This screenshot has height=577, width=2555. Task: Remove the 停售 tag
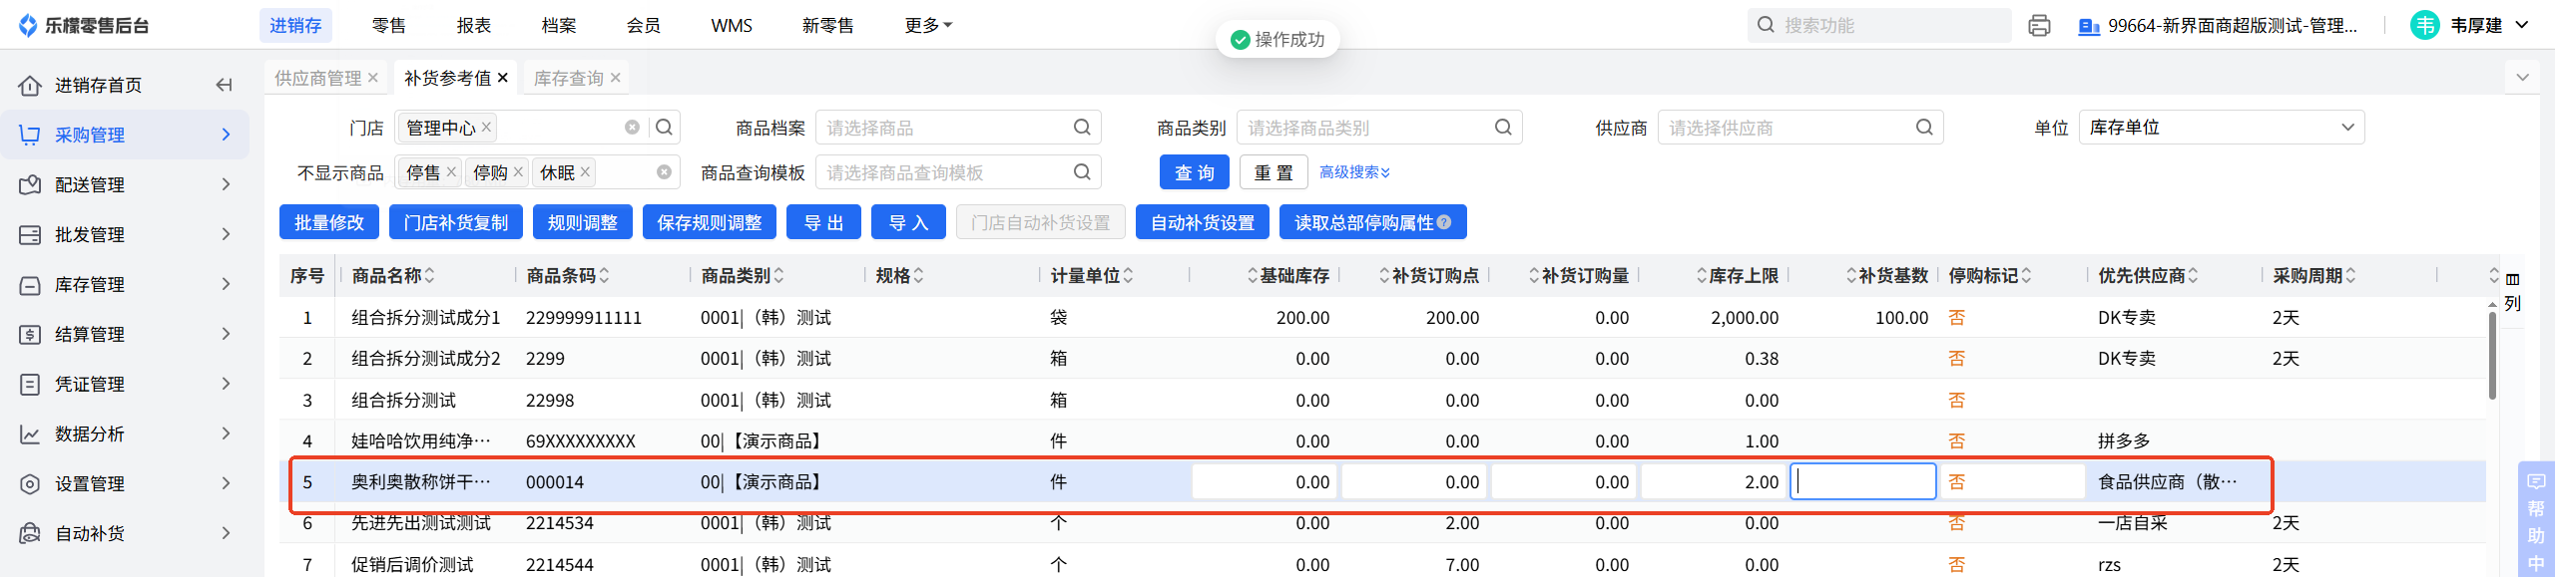coord(451,172)
